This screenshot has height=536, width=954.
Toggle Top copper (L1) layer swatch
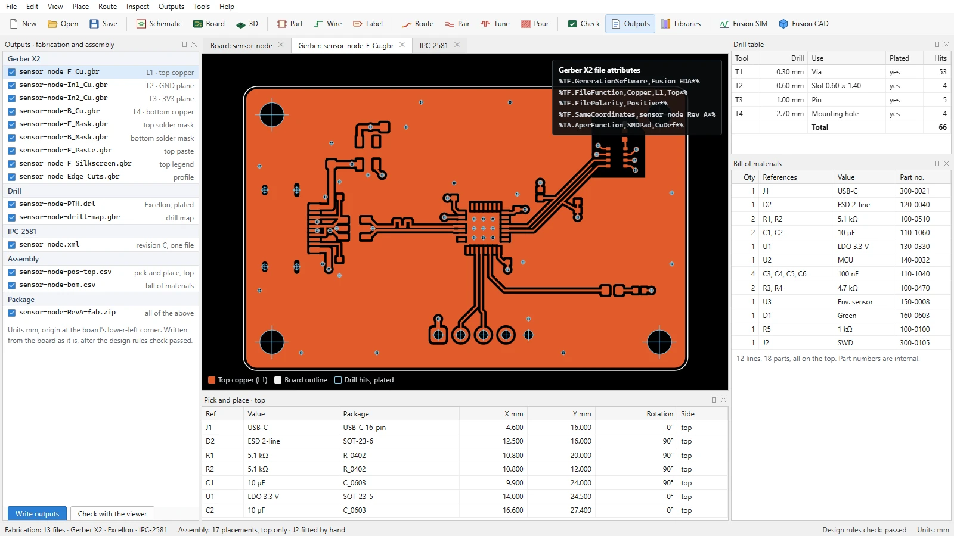212,380
